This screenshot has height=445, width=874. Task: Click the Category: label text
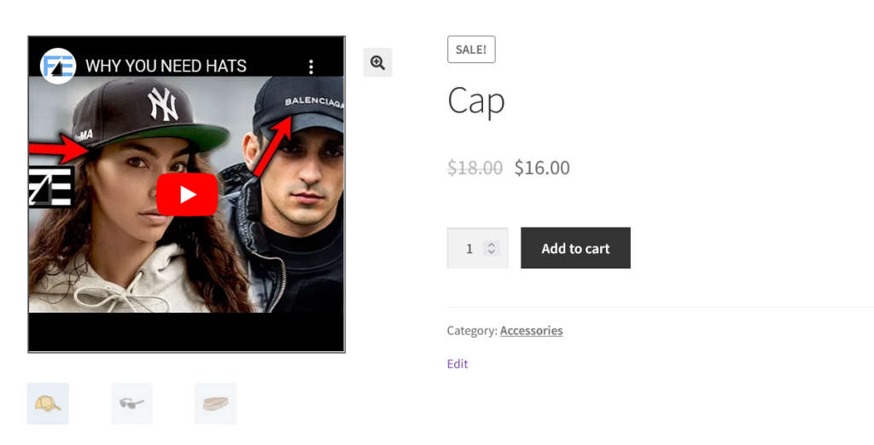pyautogui.click(x=472, y=331)
